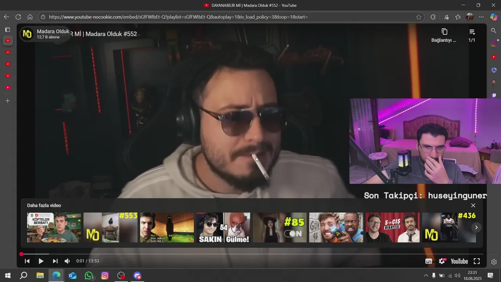The image size is (501, 282).
Task: Open WhatsApp from the taskbar
Action: coord(89,276)
